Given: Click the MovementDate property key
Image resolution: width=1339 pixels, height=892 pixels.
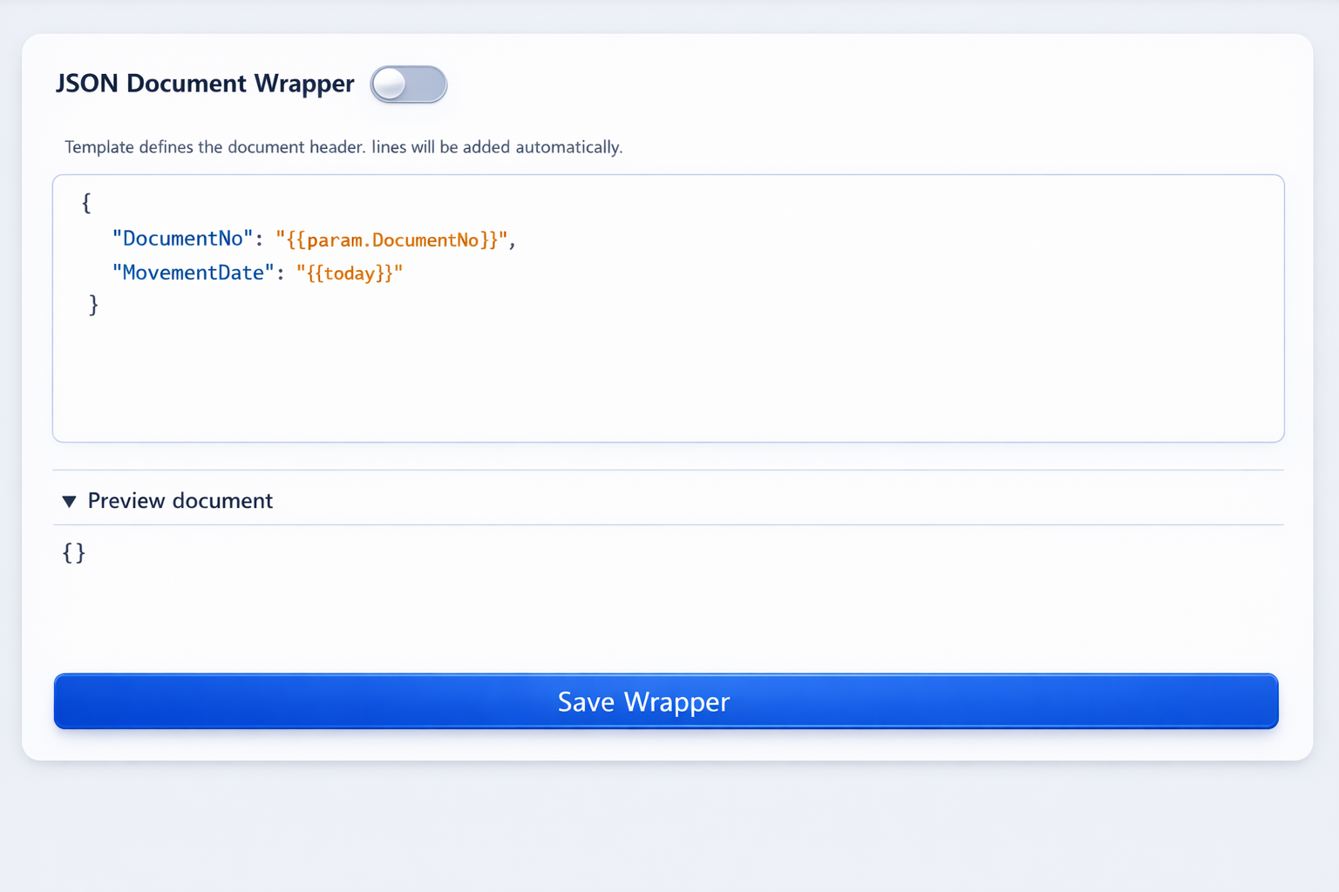Looking at the screenshot, I should pos(193,273).
